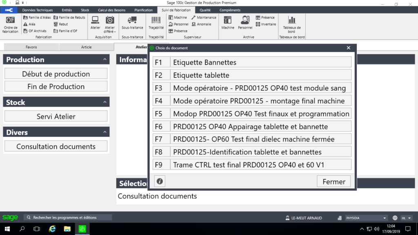Screen dimensions: 418x235
Task: Click Consultation documents button
Action: [56, 146]
